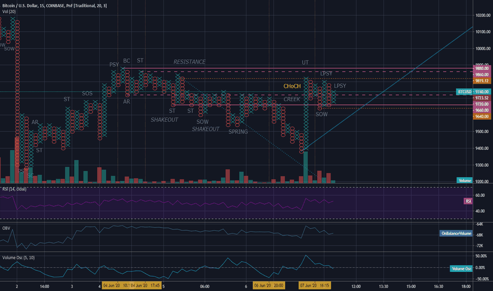Viewport: 493px width, 291px height.
Task: Select the 9860.00 pink price label
Action: tap(482, 75)
